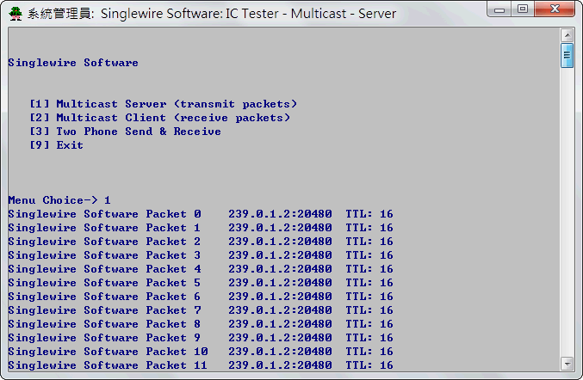Click the 'Packet 6' output line
Viewport: 583px width, 380px height.
201,297
